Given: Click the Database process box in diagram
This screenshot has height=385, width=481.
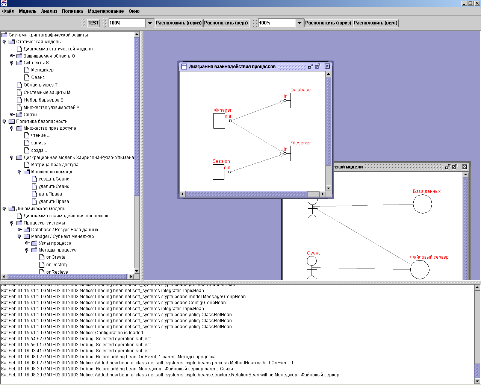Looking at the screenshot, I should (296, 100).
